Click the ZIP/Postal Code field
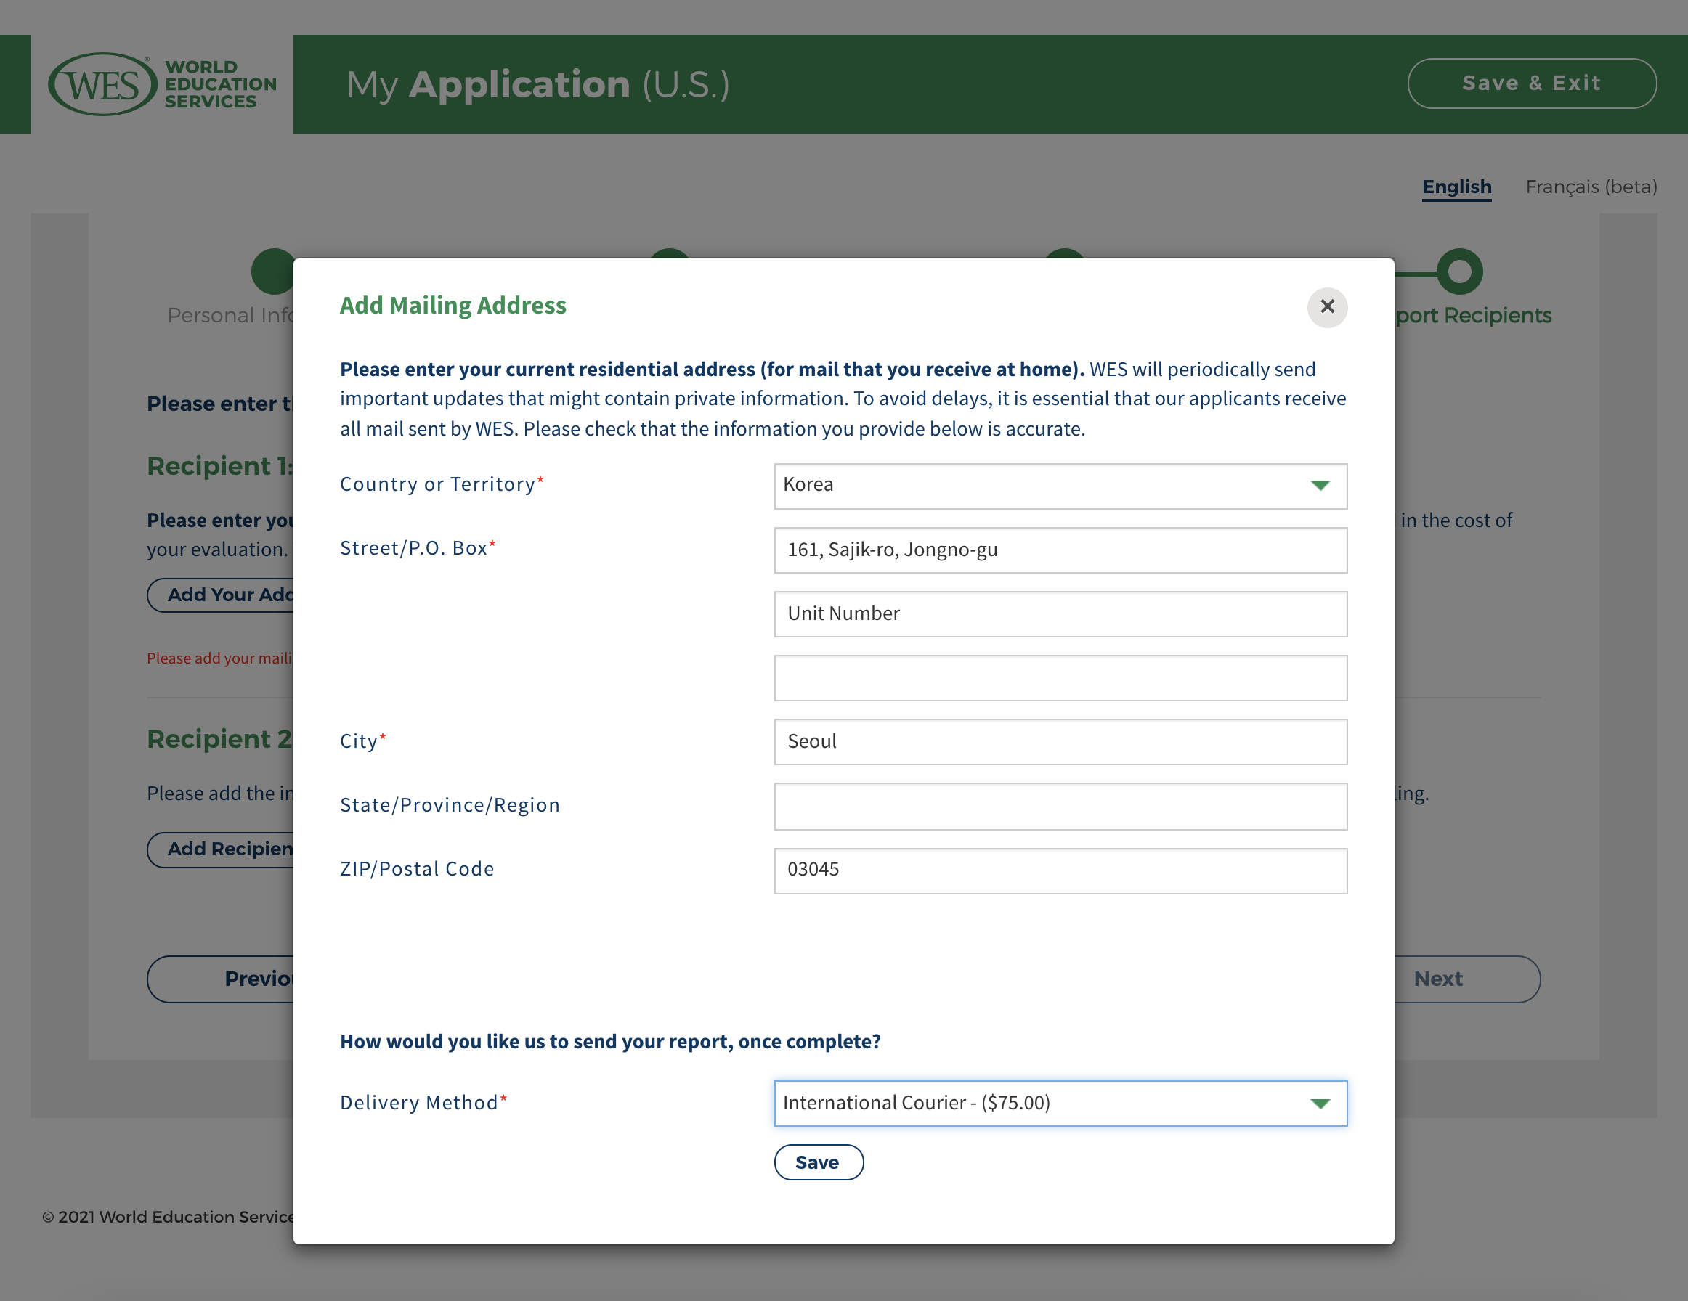 click(x=1059, y=870)
